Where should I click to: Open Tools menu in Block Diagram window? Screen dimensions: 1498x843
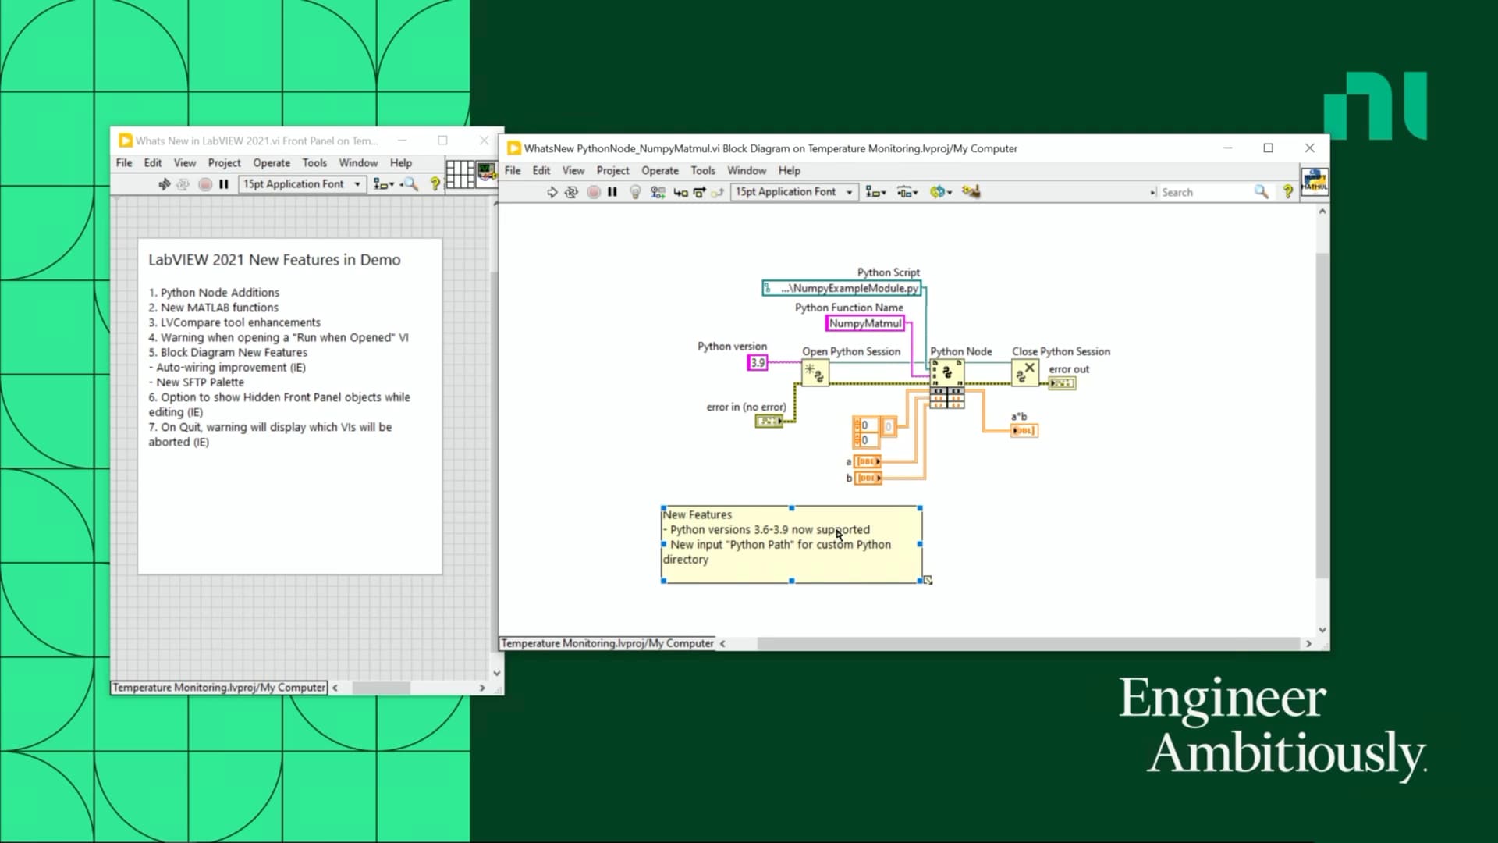703,170
